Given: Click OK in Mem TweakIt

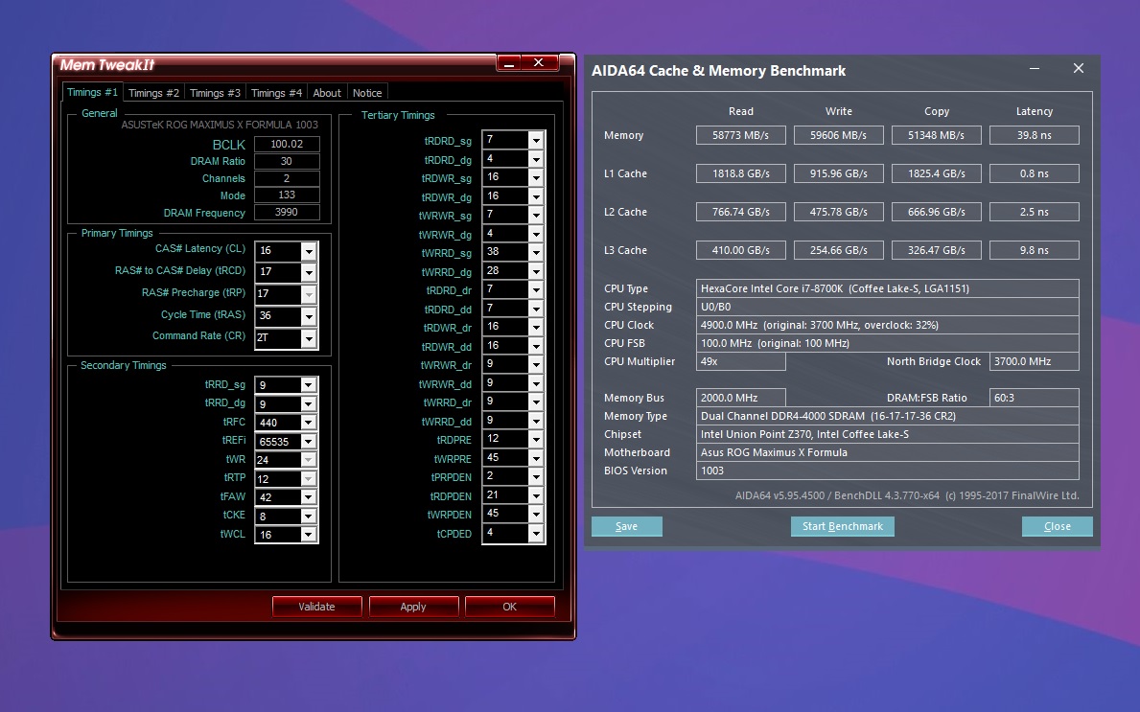Looking at the screenshot, I should pos(510,607).
